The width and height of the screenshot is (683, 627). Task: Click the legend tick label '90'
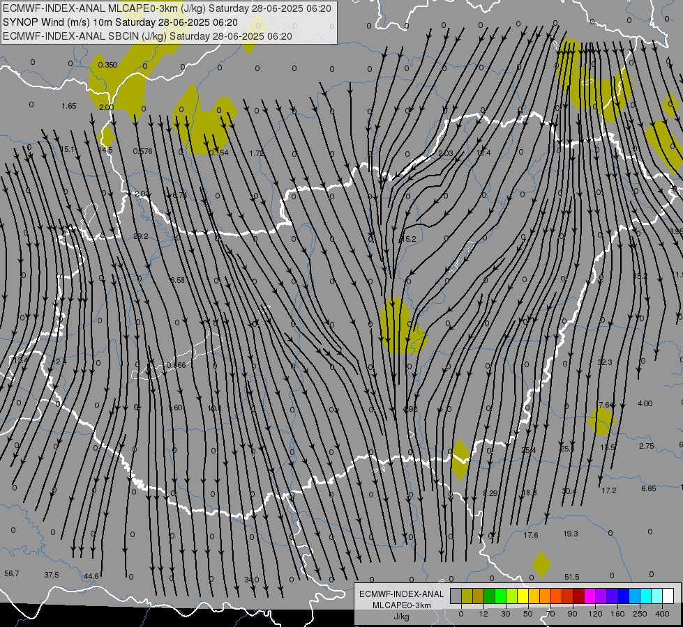click(572, 614)
